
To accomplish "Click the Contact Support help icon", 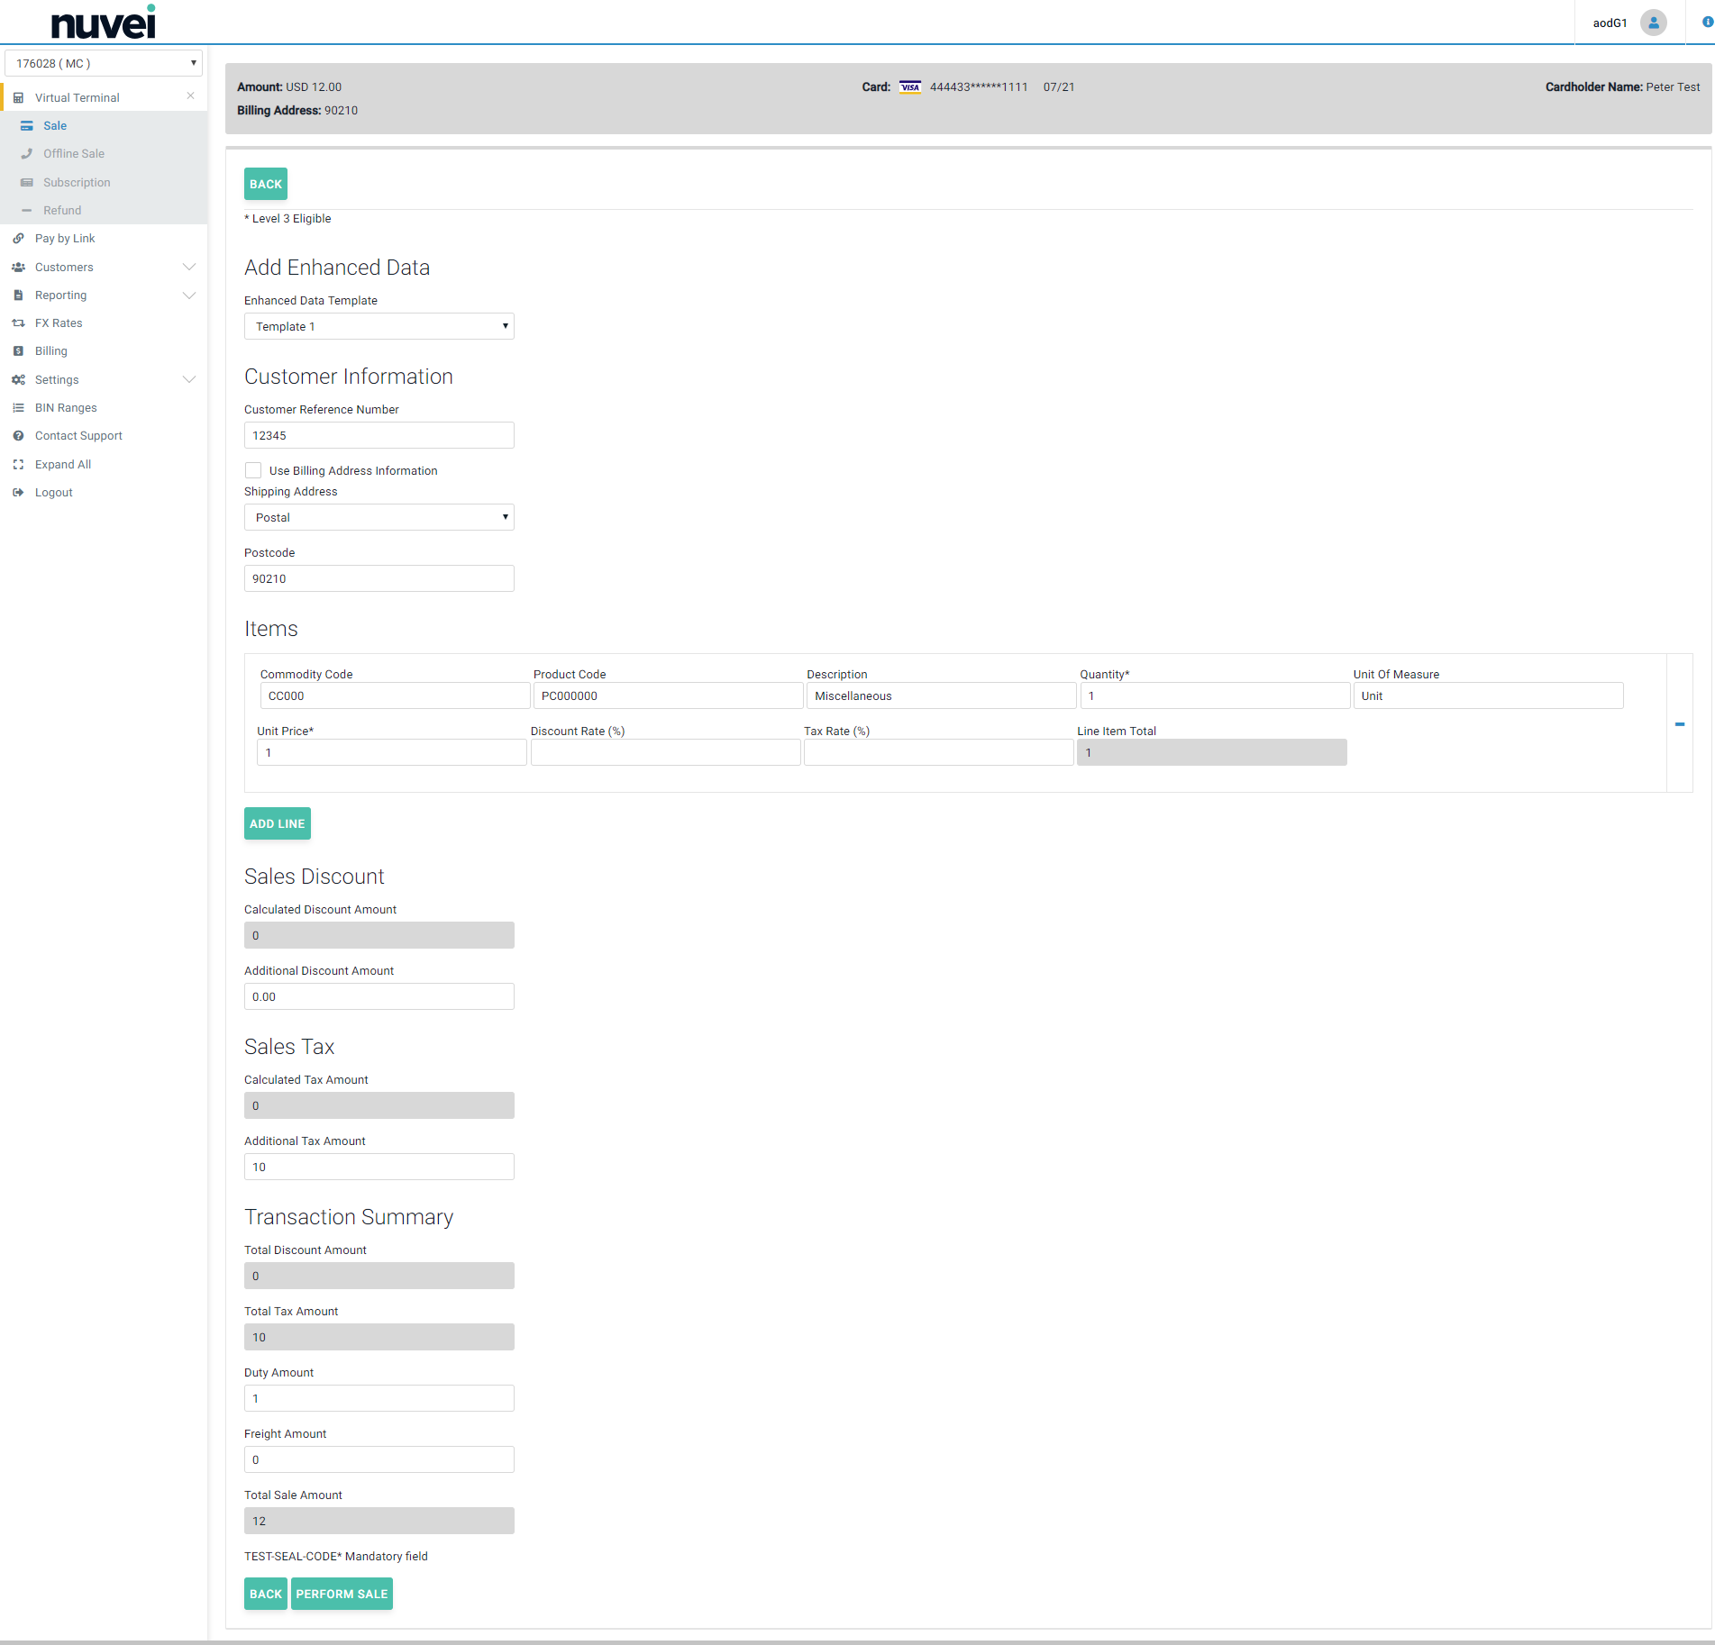I will tap(18, 436).
